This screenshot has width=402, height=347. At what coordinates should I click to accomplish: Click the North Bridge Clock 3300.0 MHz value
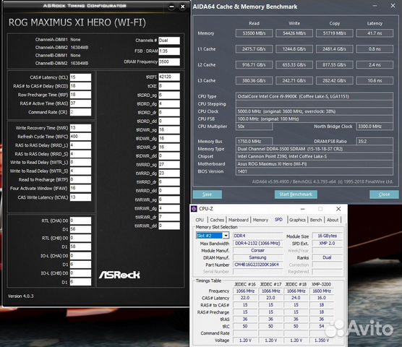tap(375, 127)
